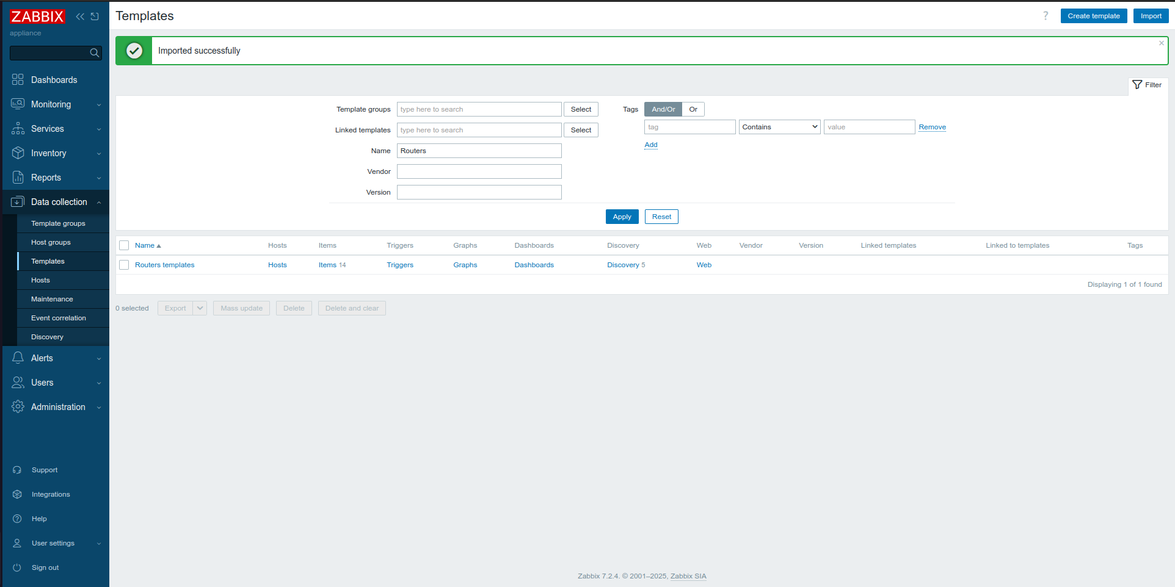Follow the Zabbix SIA footer link
1175x587 pixels.
(x=688, y=576)
